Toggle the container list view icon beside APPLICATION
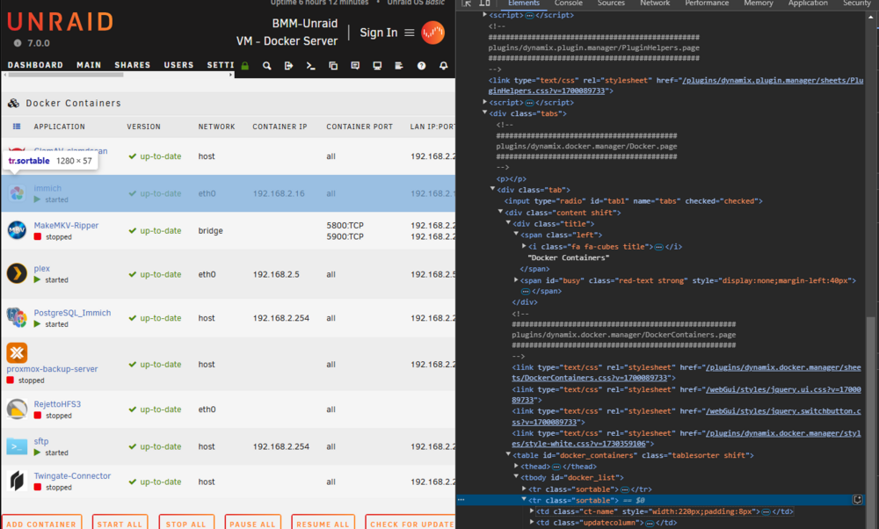This screenshot has height=529, width=879. coord(17,127)
